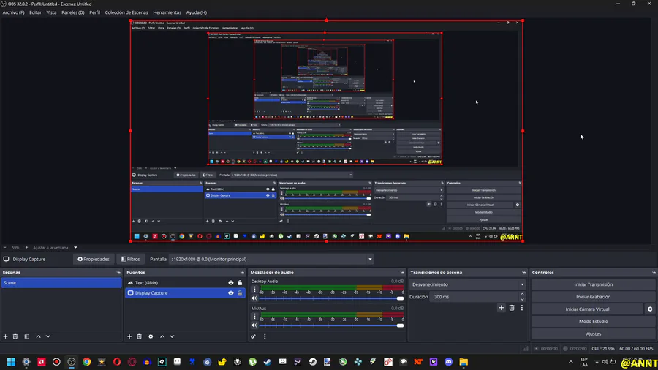Mute Mic/Aux speaker icon

[254, 325]
